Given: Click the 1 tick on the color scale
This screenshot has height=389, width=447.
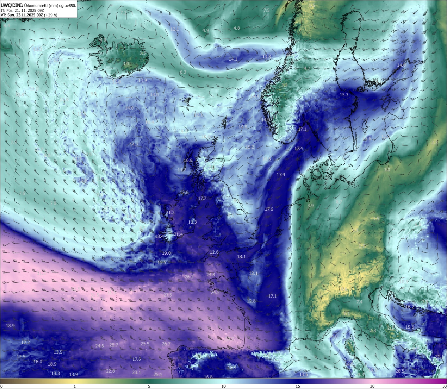Looking at the screenshot, I should tap(75, 386).
